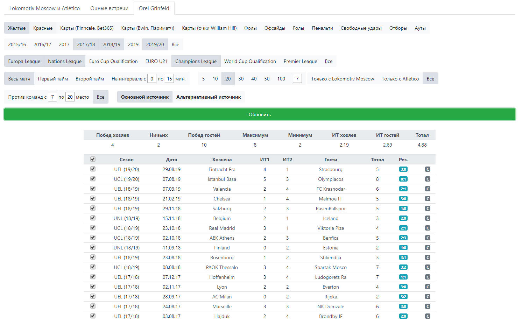Click the C icon in Rosenborg row
522x325 pixels.
428,257
